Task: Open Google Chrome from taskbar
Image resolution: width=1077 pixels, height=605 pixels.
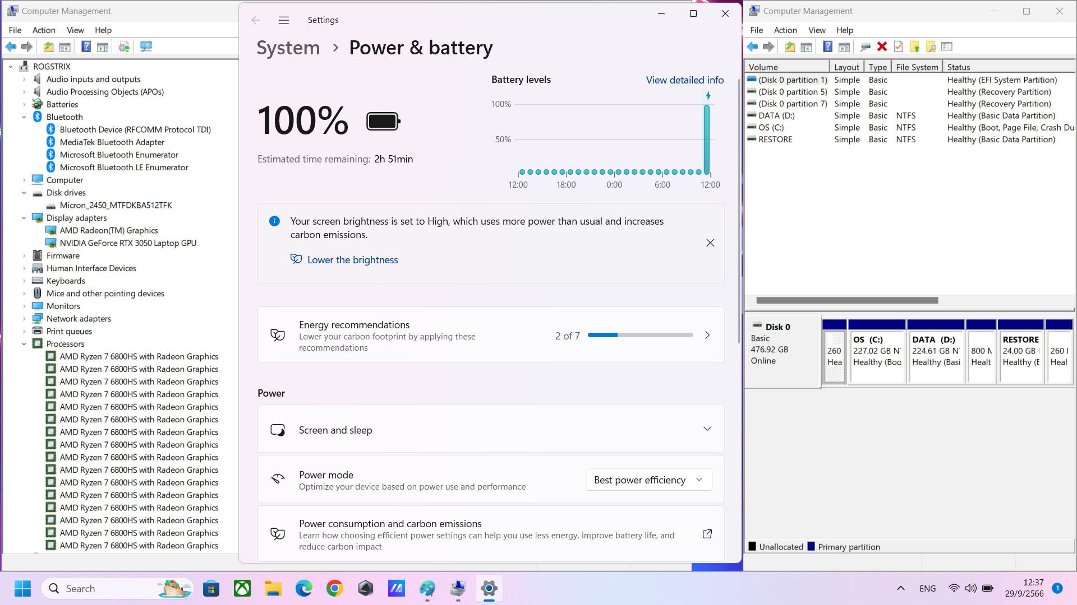Action: coord(335,588)
